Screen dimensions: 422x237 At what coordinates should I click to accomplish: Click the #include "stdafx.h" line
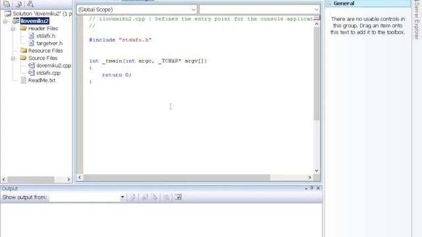[120, 40]
